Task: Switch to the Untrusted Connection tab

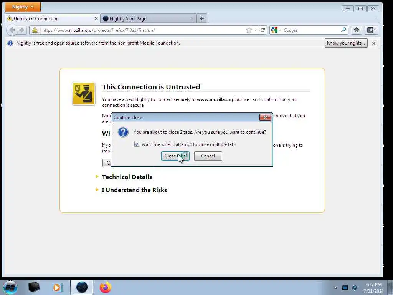Action: click(52, 18)
